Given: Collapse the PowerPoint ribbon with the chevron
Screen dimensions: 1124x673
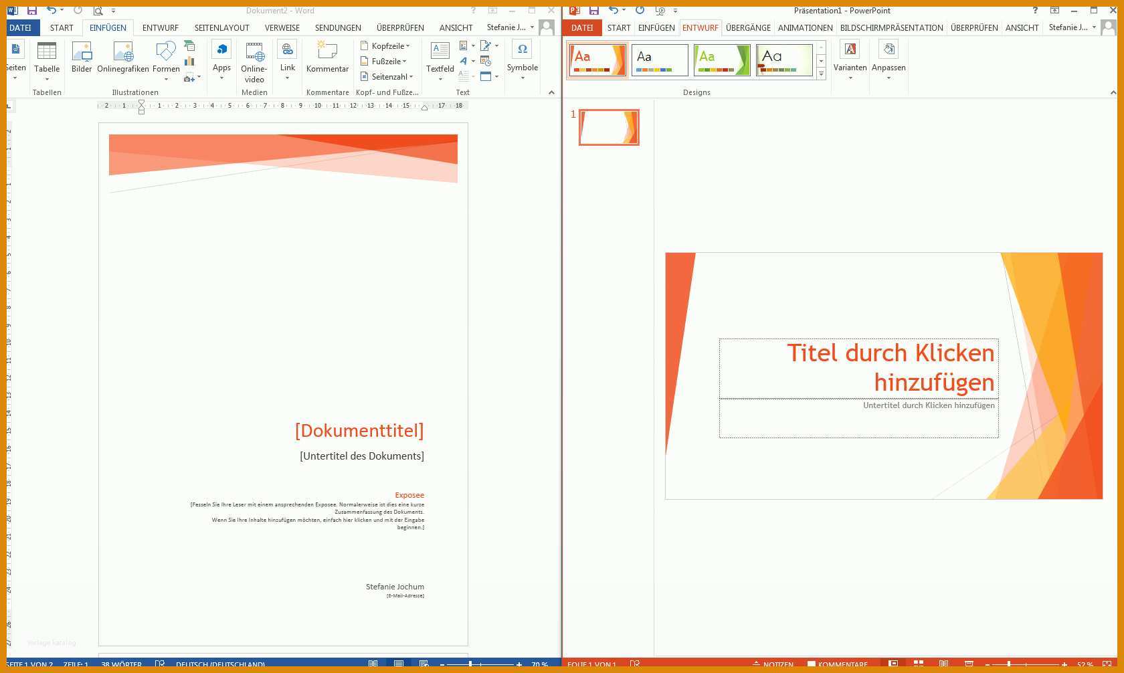Looking at the screenshot, I should pyautogui.click(x=1113, y=92).
